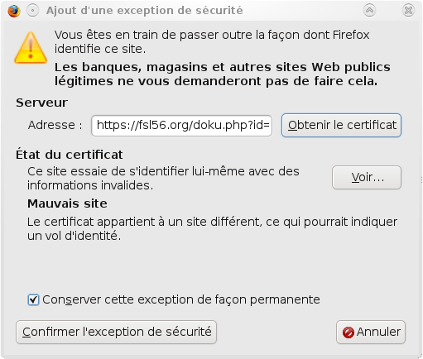
Task: Focus the Adresse URL input field
Action: pos(181,126)
